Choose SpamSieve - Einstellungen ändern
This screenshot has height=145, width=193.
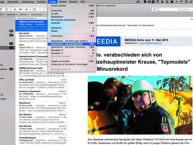click(x=72, y=41)
